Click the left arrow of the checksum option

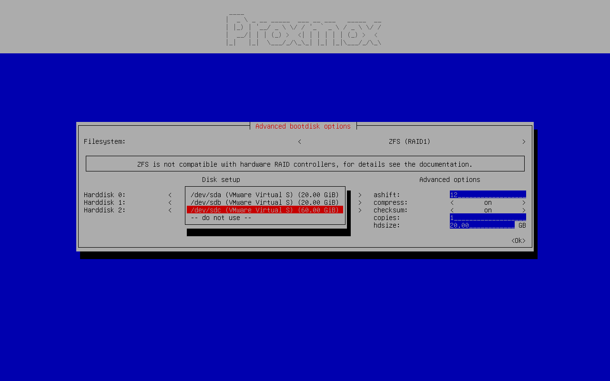pos(452,210)
